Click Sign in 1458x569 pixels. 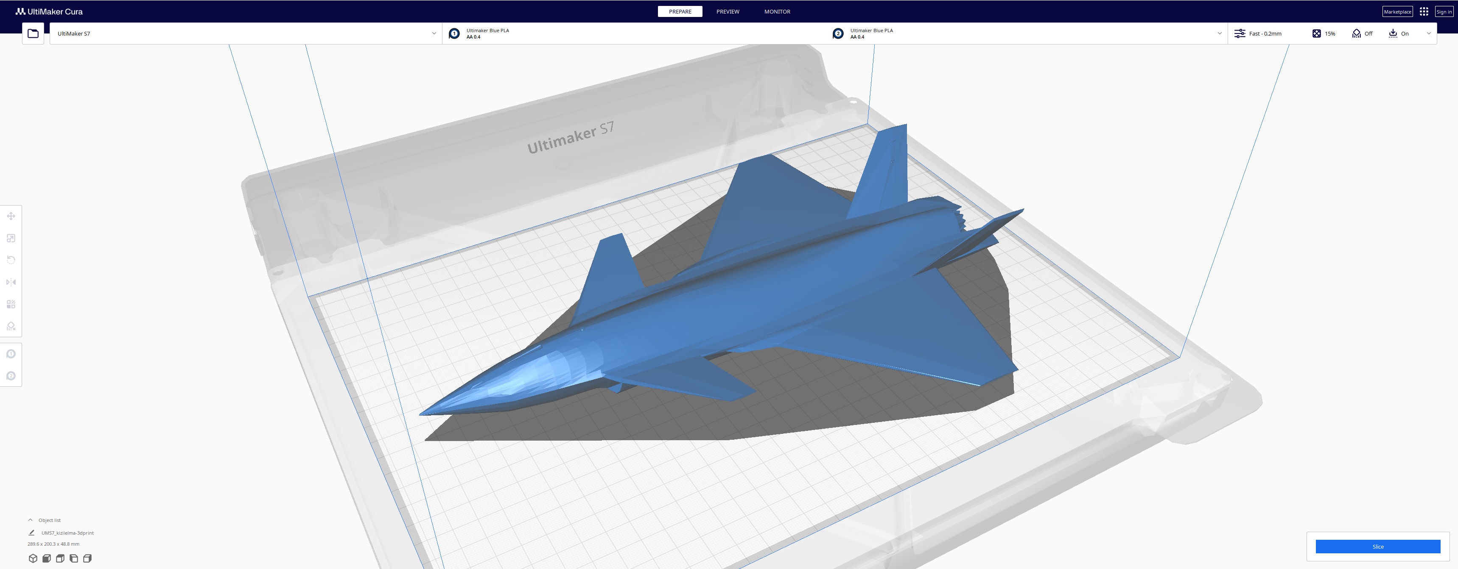point(1444,11)
